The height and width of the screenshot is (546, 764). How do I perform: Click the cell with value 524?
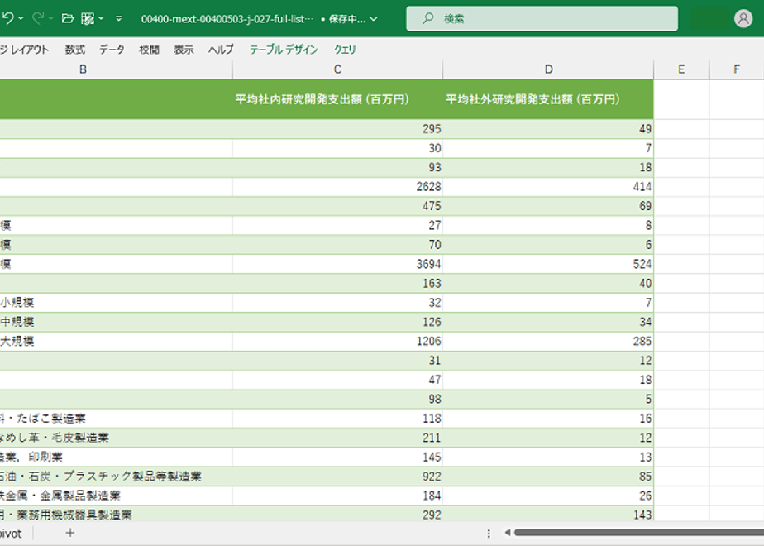click(x=548, y=264)
